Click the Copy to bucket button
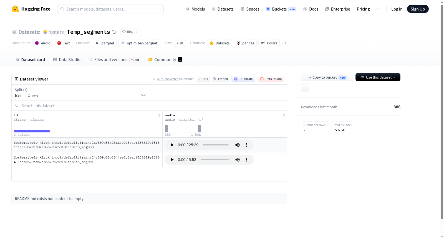The image size is (444, 239). (x=327, y=77)
